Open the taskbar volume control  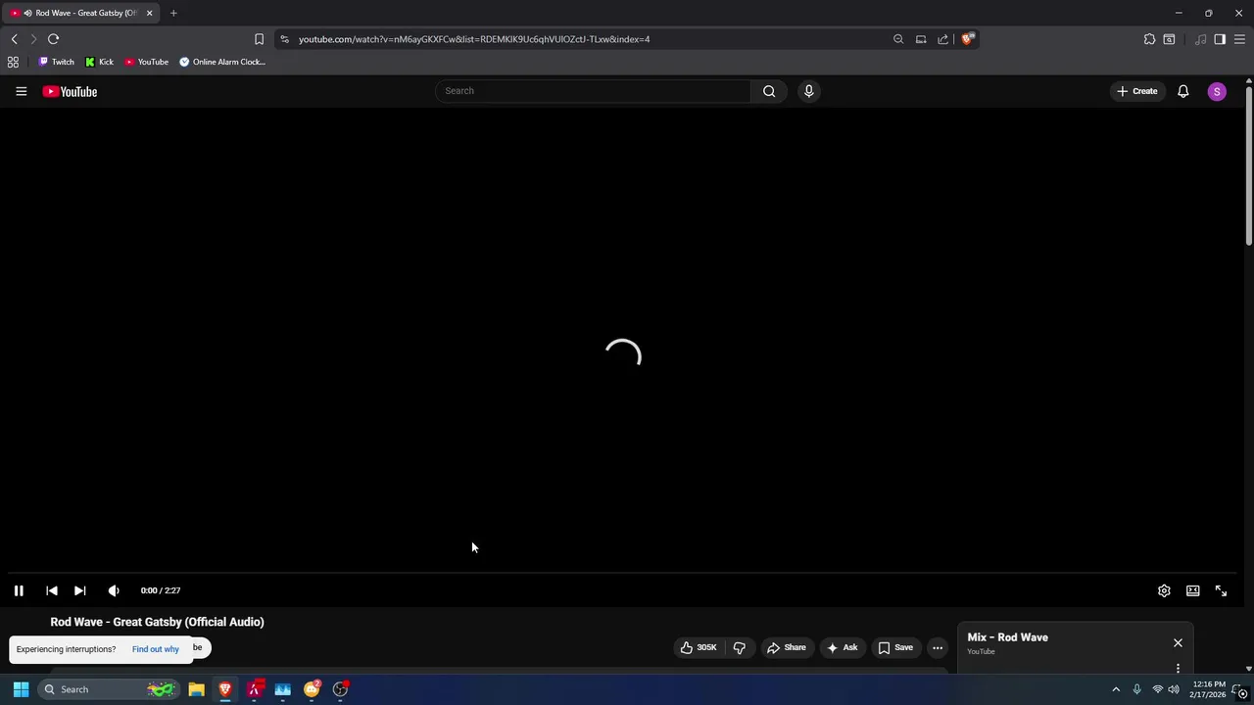coord(1174,689)
